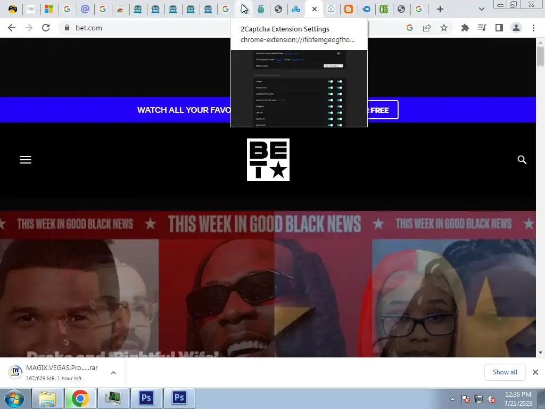Click the muted volume tray icon
This screenshot has height=409, width=545.
(x=491, y=399)
